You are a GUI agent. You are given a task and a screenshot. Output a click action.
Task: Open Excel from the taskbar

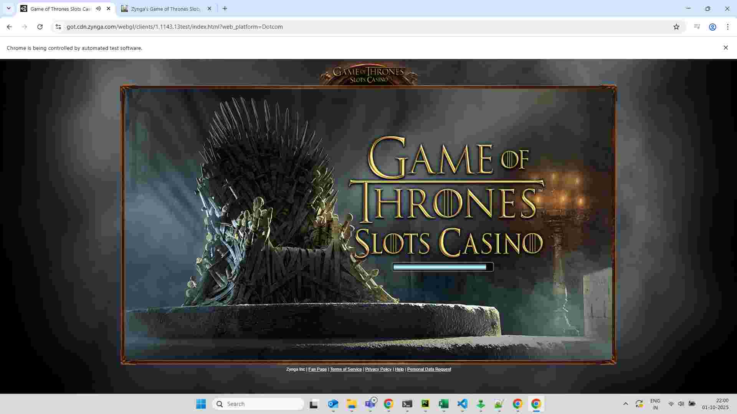(444, 404)
